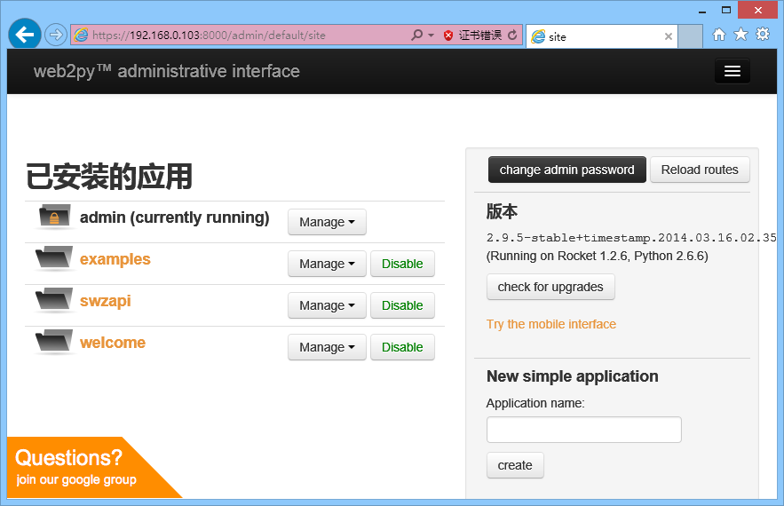Image resolution: width=784 pixels, height=506 pixels.
Task: Click check for upgrades button
Action: (x=550, y=287)
